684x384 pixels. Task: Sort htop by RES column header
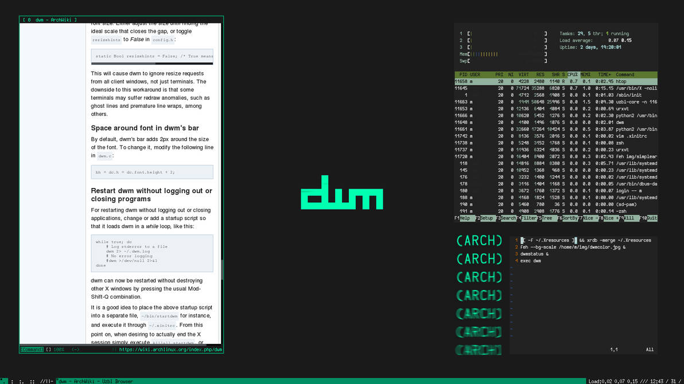[540, 75]
